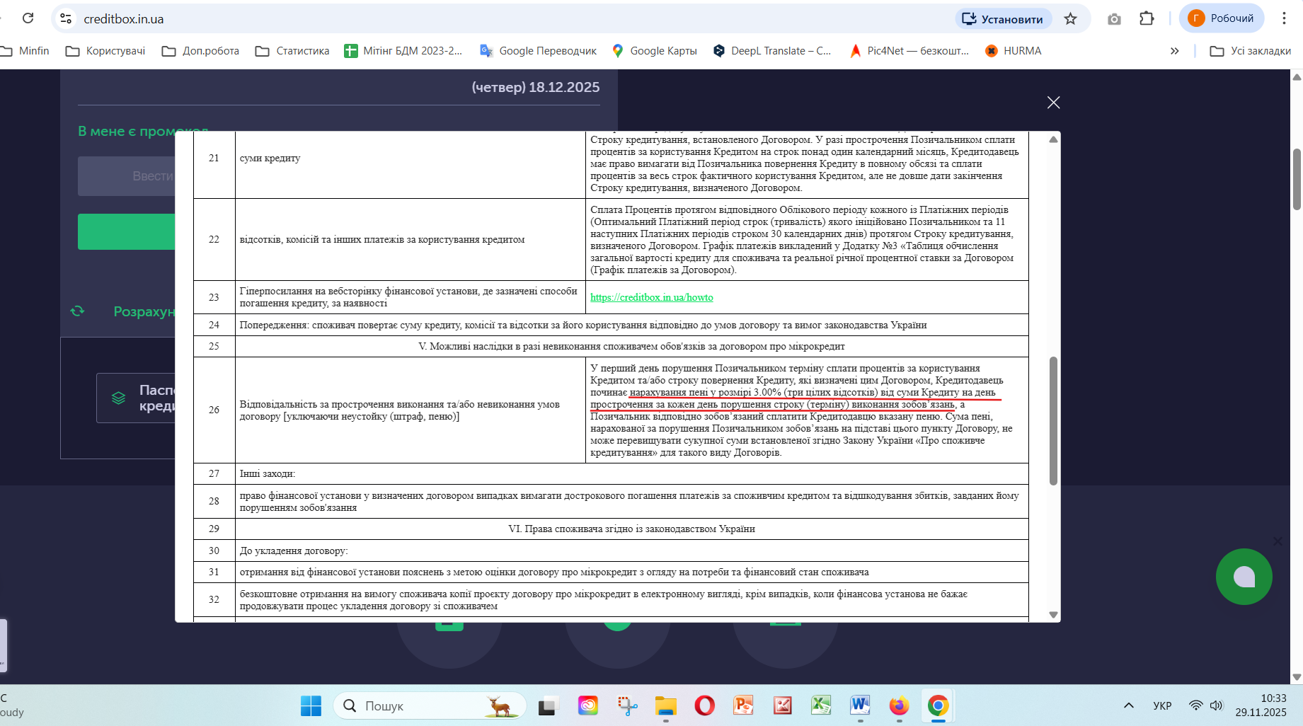1303x726 pixels.
Task: Open the Google Карты bookmark
Action: click(x=655, y=51)
